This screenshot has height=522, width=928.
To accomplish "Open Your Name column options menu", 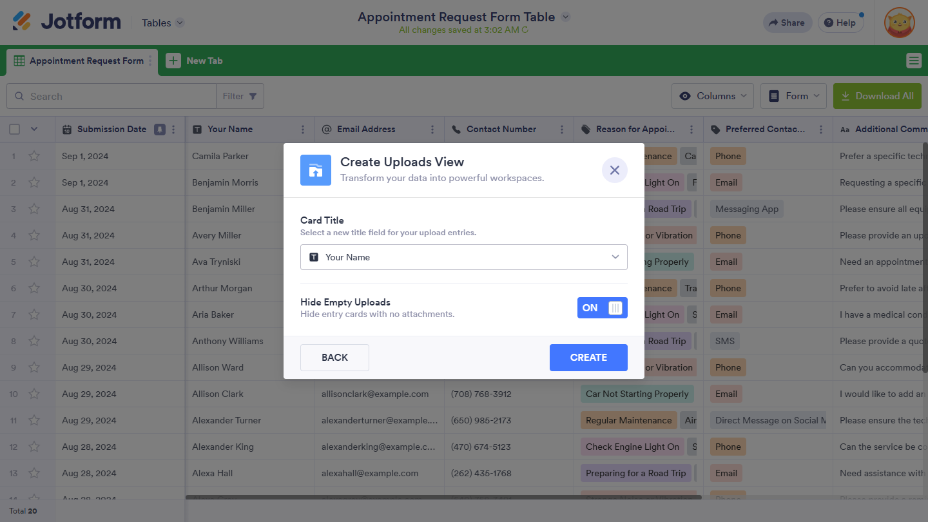I will pos(303,129).
